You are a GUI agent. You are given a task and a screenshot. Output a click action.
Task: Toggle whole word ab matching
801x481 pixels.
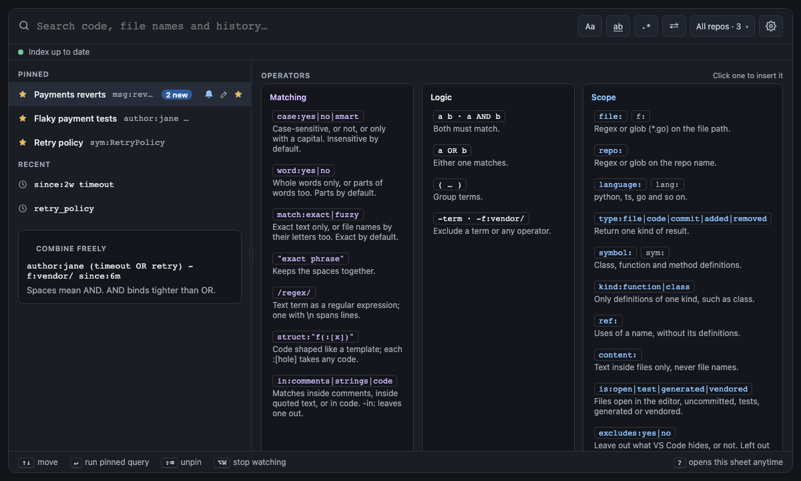pos(618,26)
